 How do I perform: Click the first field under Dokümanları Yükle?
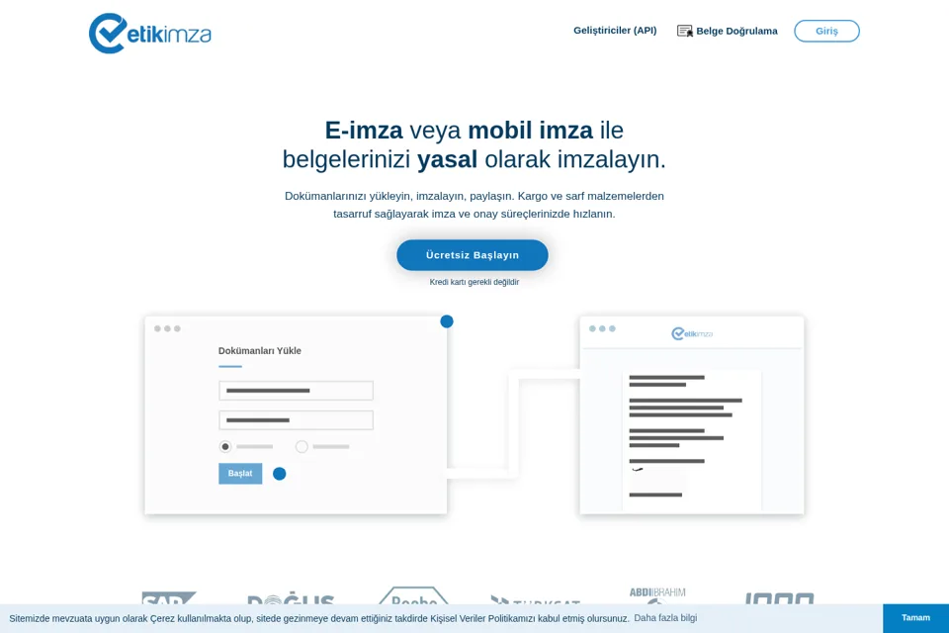(x=296, y=391)
